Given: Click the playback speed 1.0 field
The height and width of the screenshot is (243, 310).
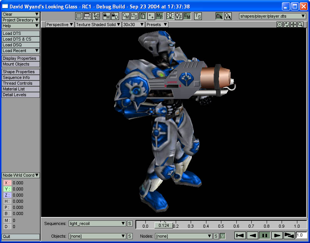Looking at the screenshot, I should click(x=302, y=235).
